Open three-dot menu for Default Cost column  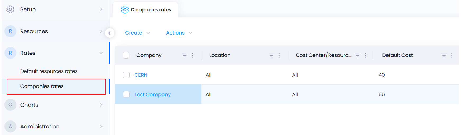[452, 55]
